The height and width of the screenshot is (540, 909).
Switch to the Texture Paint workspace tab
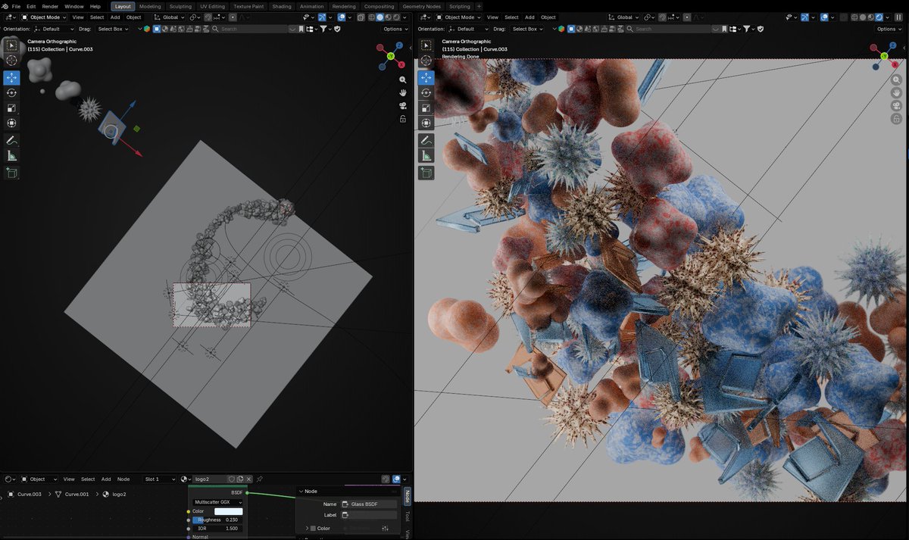[248, 6]
